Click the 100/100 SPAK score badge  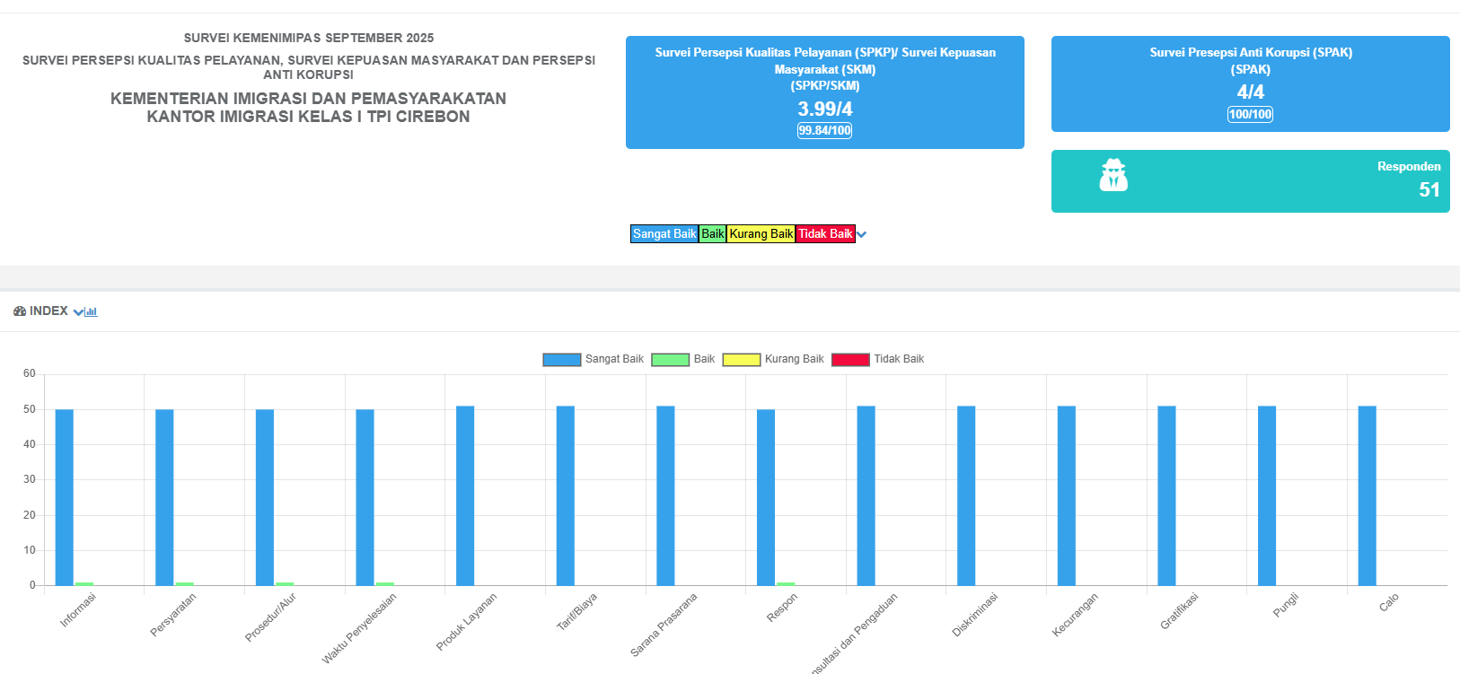click(1250, 115)
